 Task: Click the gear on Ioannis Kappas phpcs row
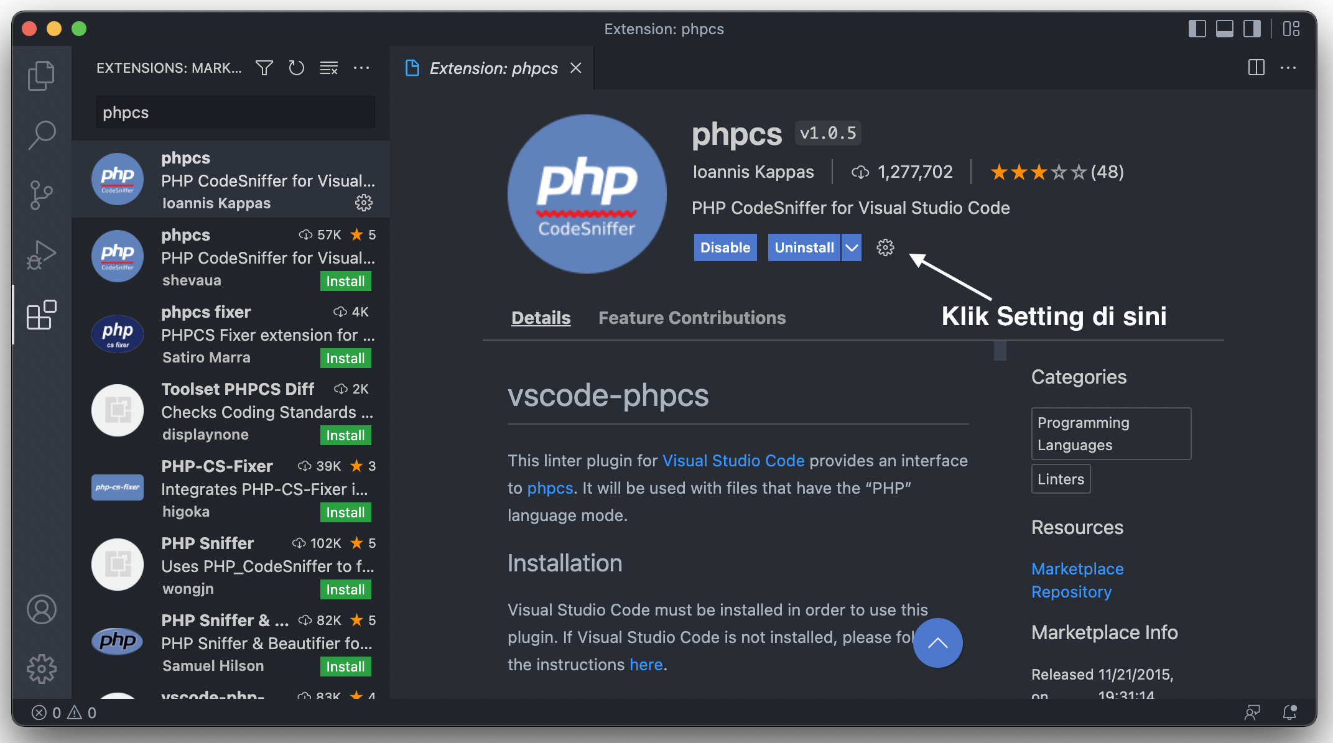tap(363, 203)
